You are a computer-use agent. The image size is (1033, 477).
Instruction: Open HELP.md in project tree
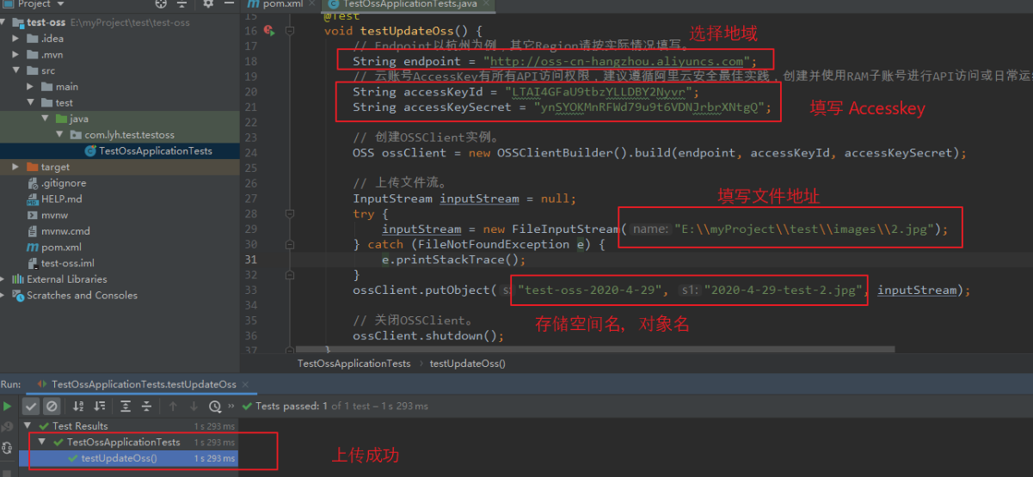[61, 199]
